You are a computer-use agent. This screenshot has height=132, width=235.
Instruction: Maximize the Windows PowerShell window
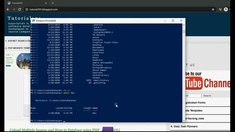(x=173, y=21)
